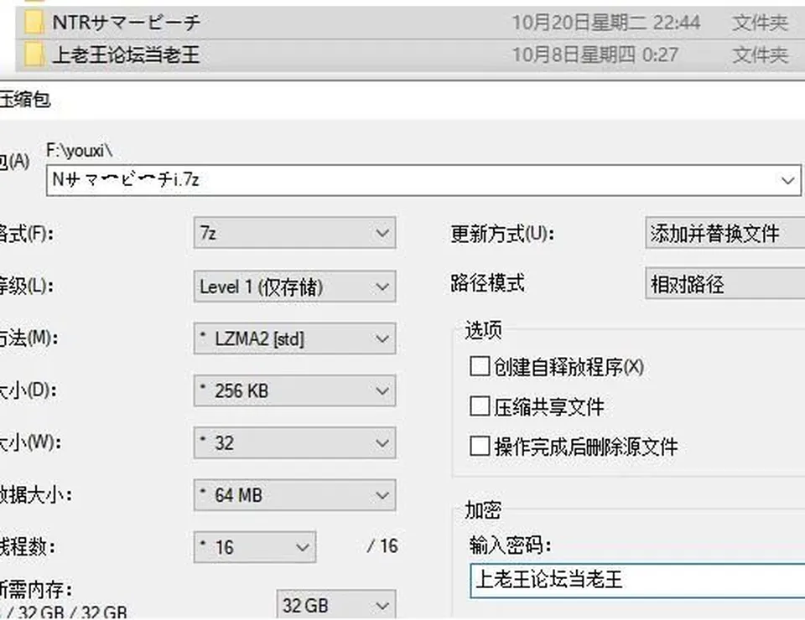Expand the 32 GB memory limit dropdown
This screenshot has height=620, width=805.
(x=335, y=605)
